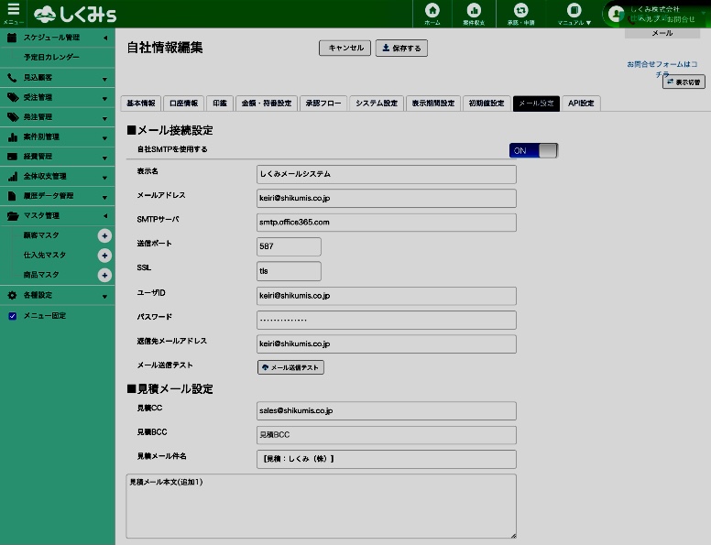711x545 pixels.
Task: Click the SMTPサーバ input field
Action: click(387, 223)
